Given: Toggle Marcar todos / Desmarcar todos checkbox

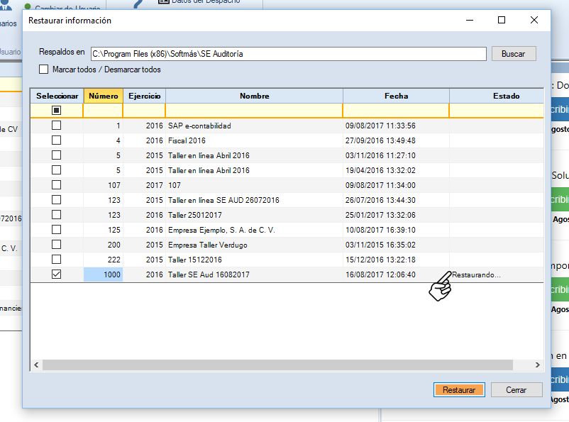Looking at the screenshot, I should (x=44, y=70).
